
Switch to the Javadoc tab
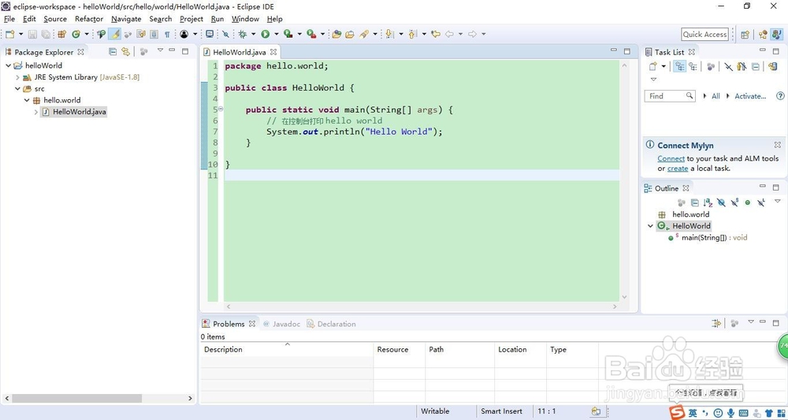[281, 324]
